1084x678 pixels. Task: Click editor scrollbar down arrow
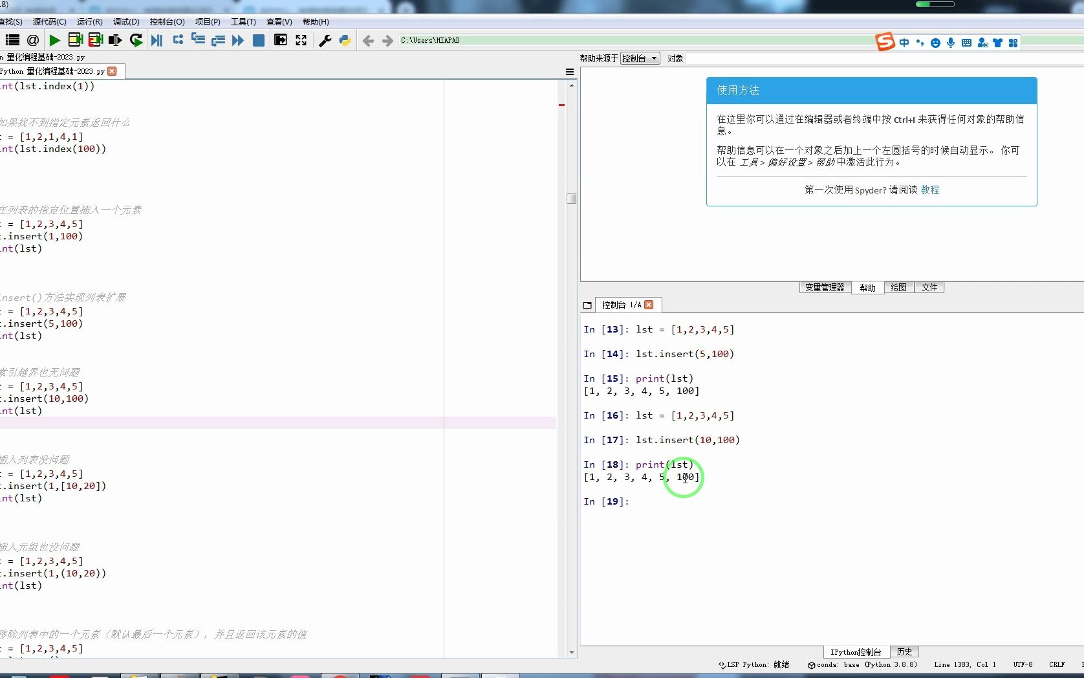[x=571, y=653]
